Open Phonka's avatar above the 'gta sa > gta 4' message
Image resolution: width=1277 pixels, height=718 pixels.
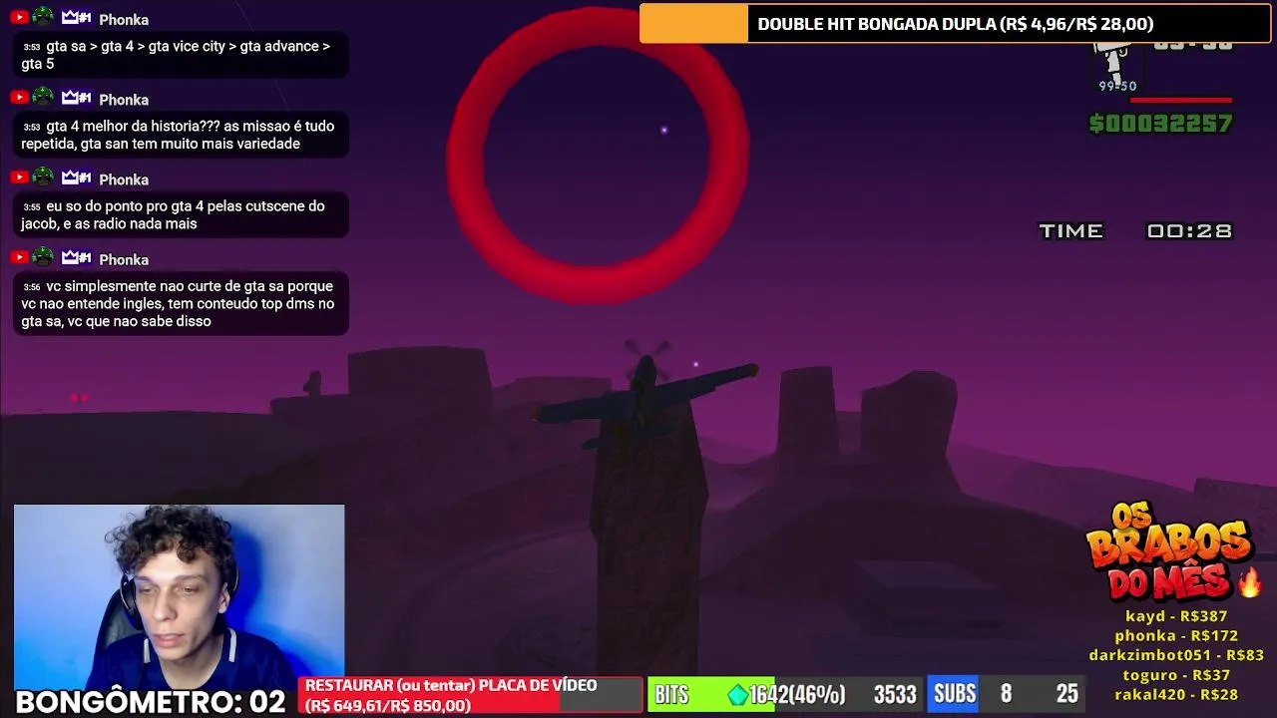[x=43, y=17]
